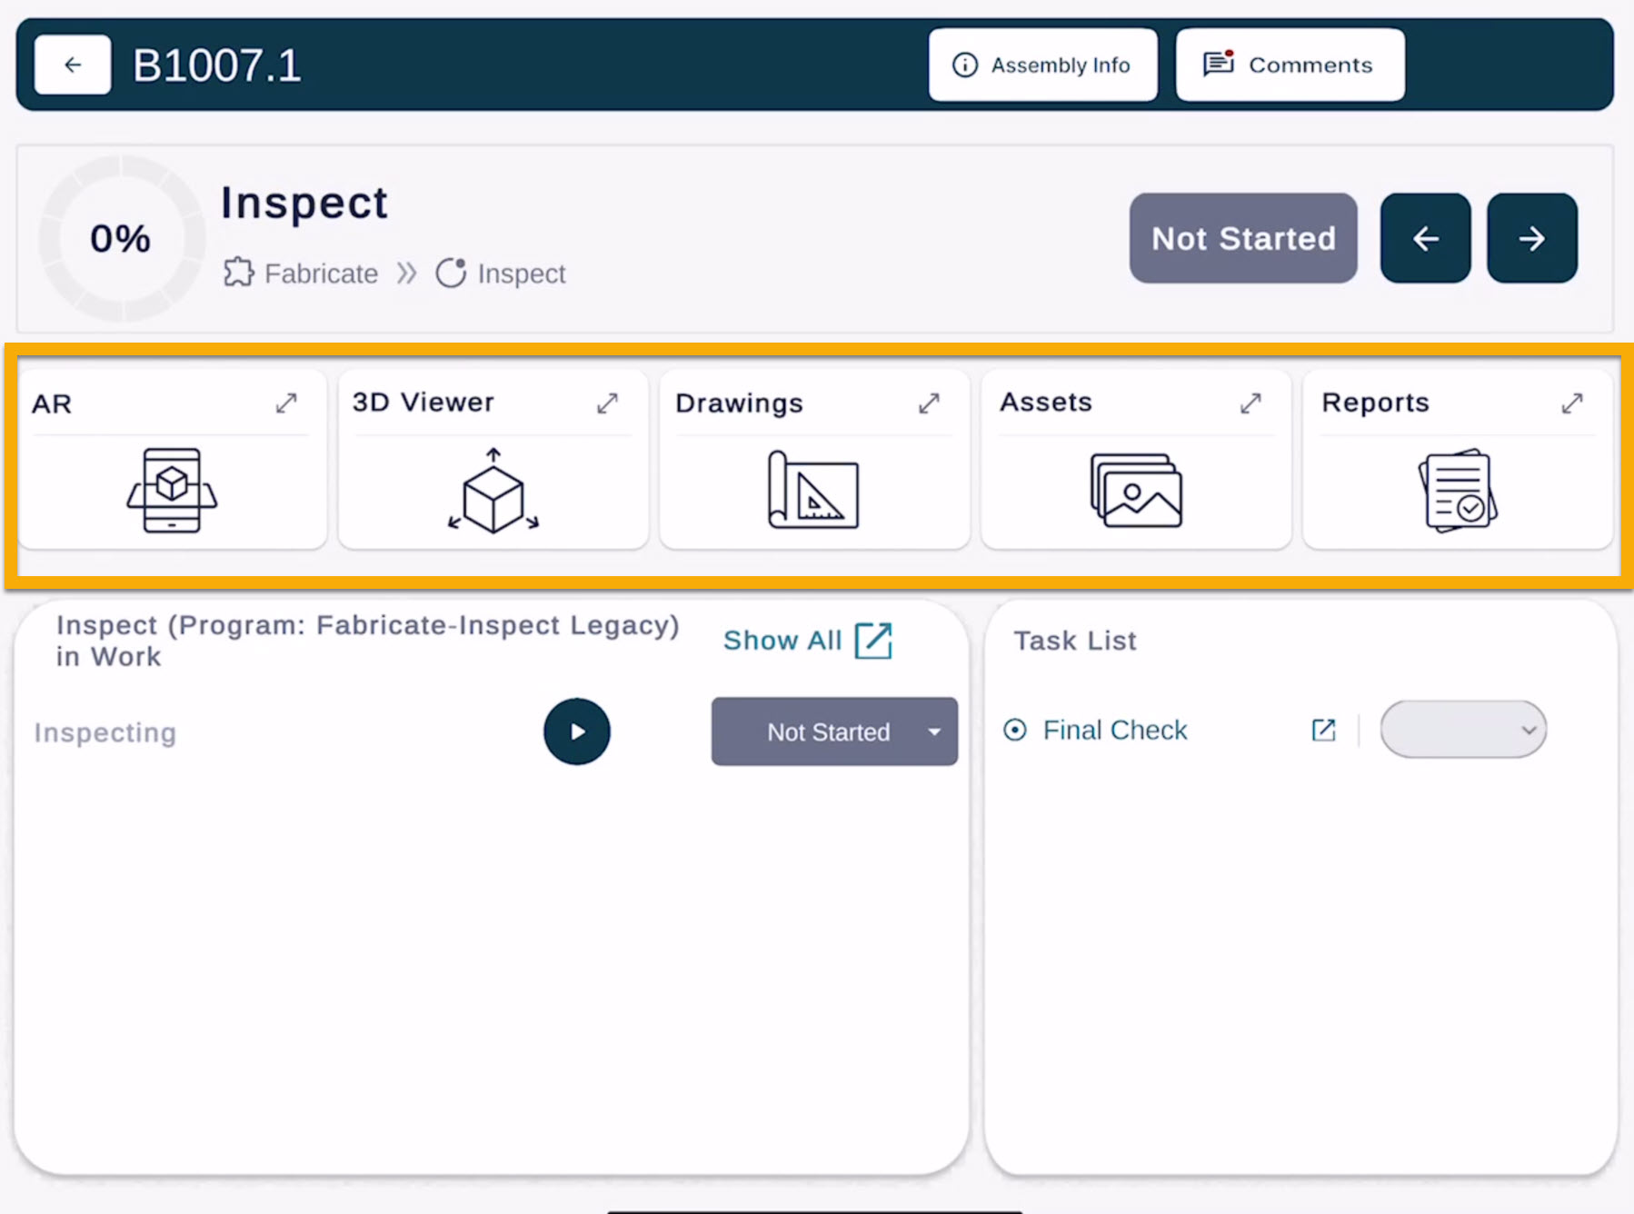Go to the previous workflow step
This screenshot has width=1634, height=1214.
click(x=1424, y=238)
